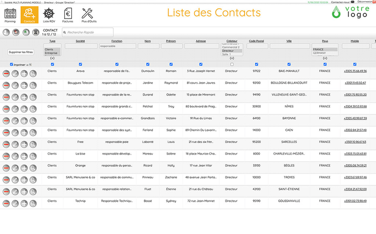
Task: Uncheck the Société column print checkbox
Action: click(x=80, y=64)
